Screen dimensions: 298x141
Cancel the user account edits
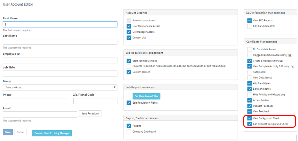pos(21,132)
